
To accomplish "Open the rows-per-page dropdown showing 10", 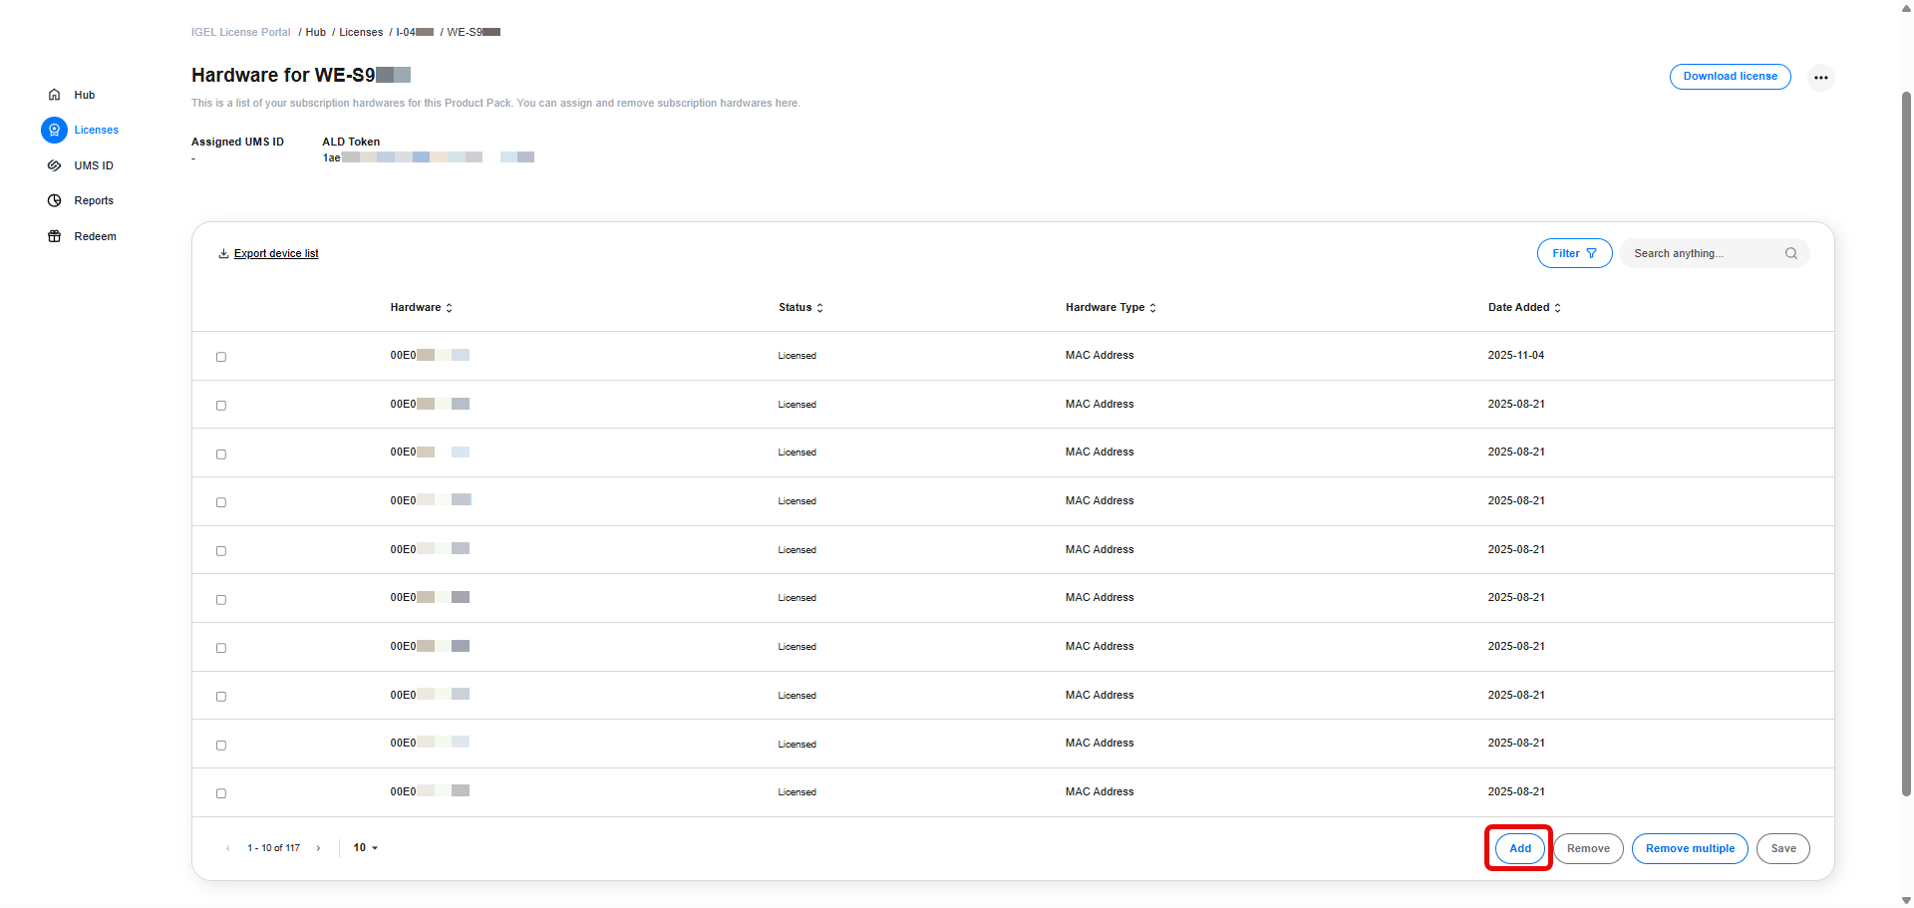I will point(365,848).
